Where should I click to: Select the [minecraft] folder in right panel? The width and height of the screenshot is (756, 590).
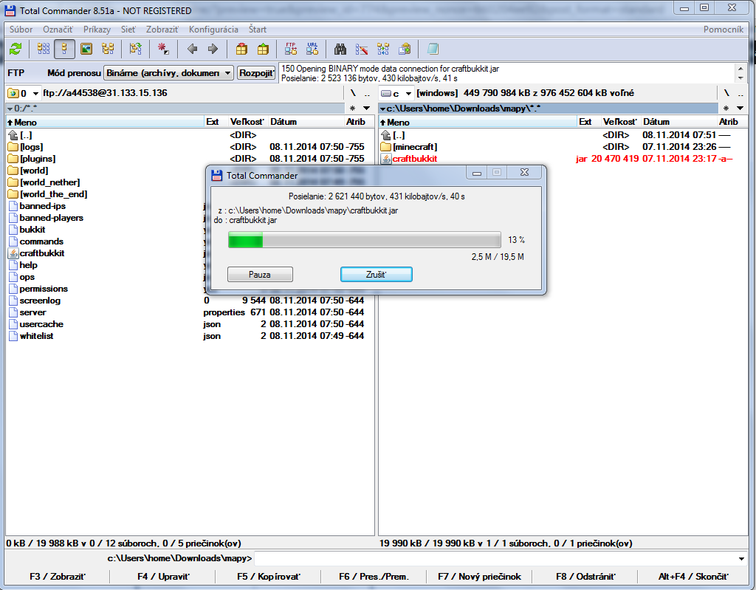coord(415,147)
